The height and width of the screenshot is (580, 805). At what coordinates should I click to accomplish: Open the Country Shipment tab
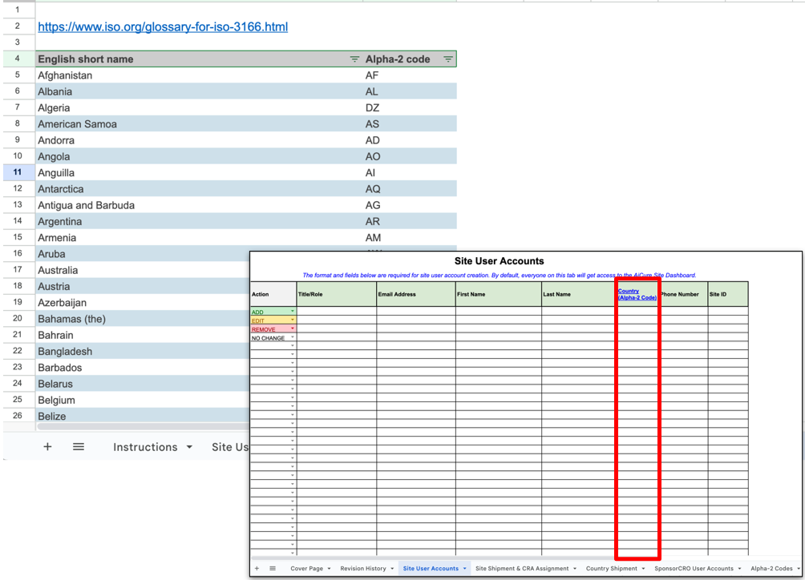pos(613,568)
